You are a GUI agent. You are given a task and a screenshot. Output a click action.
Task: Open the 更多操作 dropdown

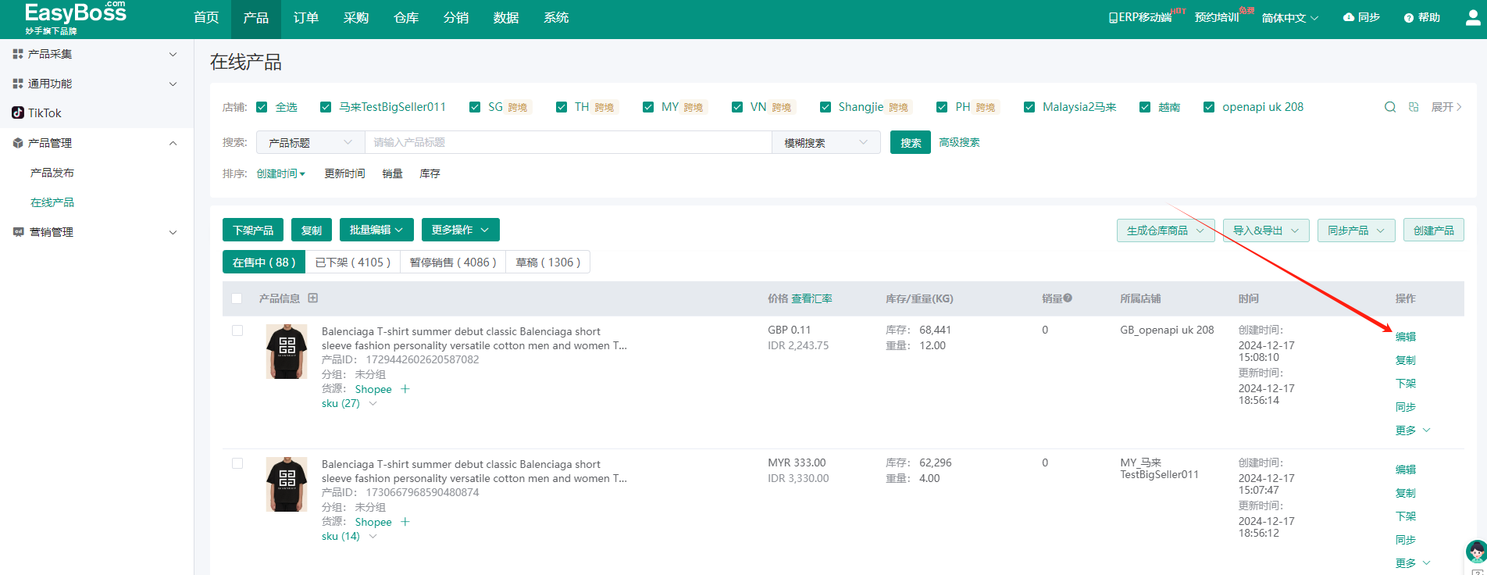461,230
